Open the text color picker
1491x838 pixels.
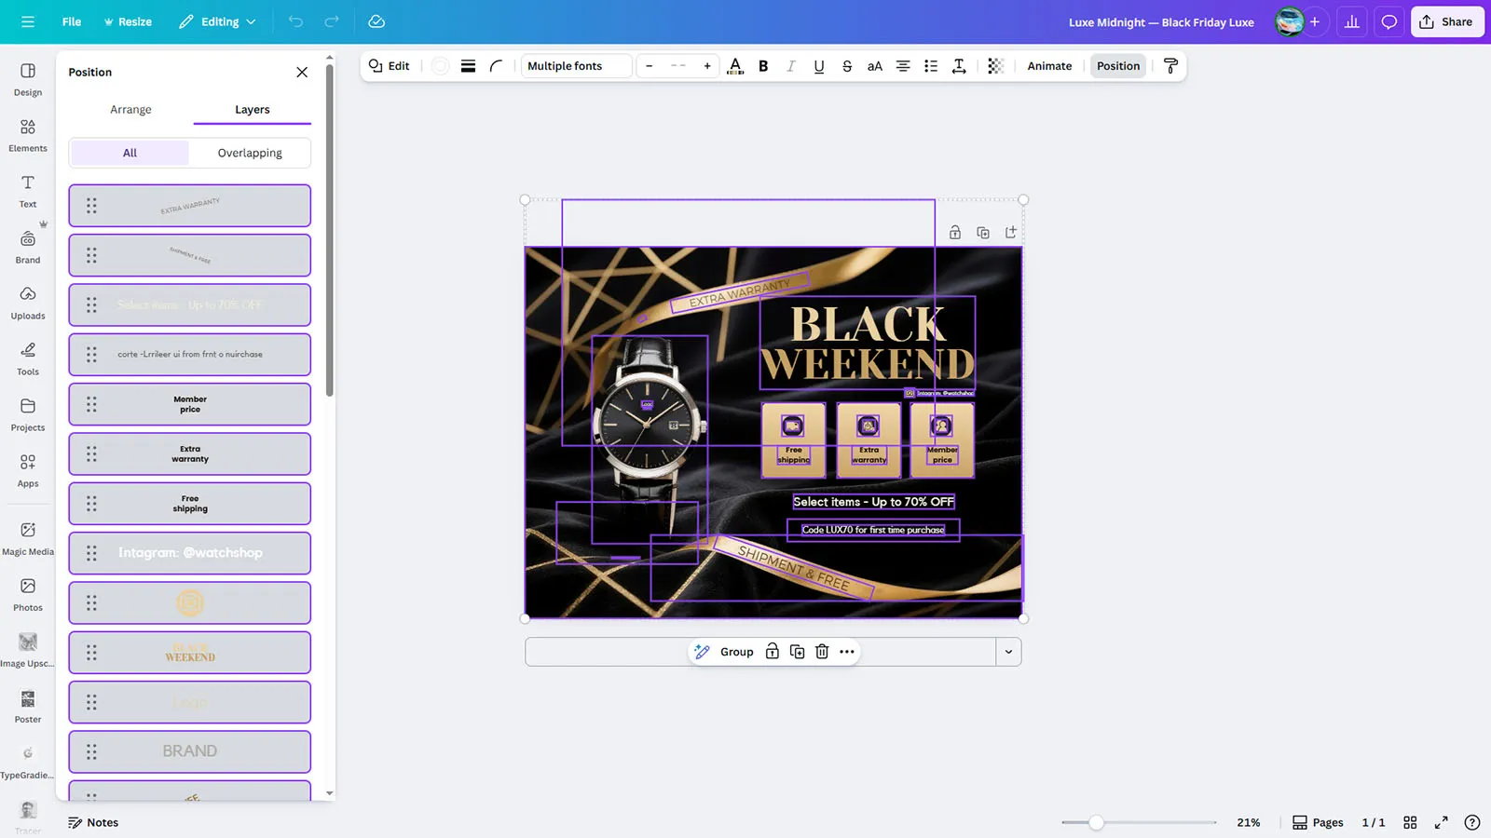coord(735,66)
